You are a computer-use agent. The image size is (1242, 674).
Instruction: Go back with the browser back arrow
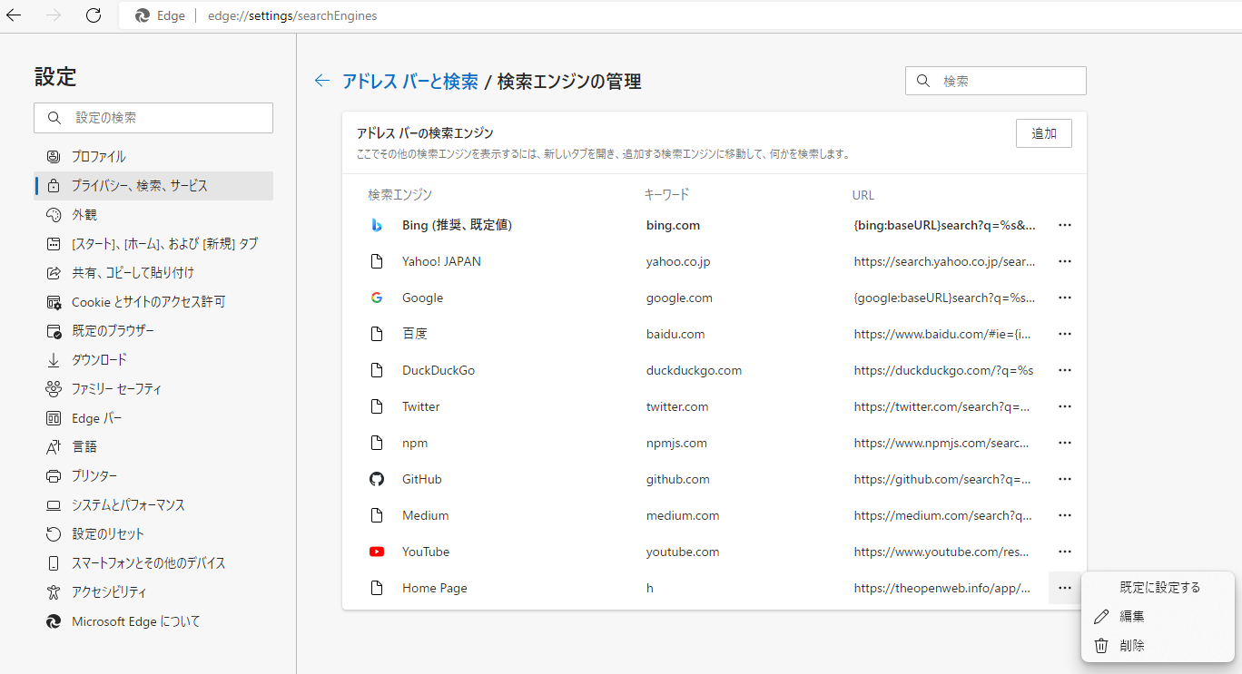tap(14, 15)
